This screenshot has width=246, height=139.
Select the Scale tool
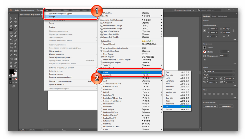tap(16, 40)
